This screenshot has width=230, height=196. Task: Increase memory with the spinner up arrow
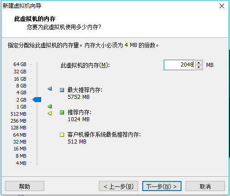click(x=198, y=62)
